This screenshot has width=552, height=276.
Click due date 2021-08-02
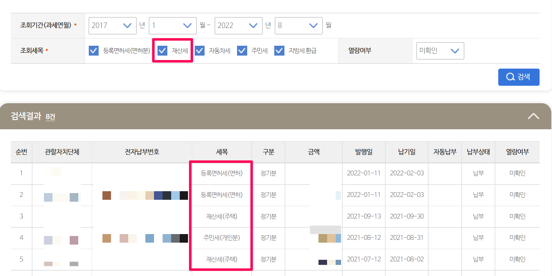(x=407, y=259)
